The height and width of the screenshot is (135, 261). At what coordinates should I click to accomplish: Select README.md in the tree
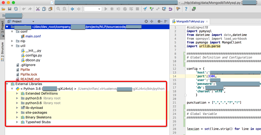pos(30,79)
